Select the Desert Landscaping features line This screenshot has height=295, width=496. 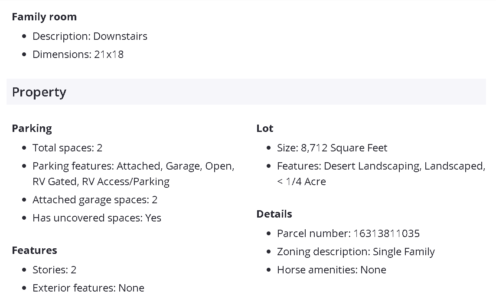[381, 166]
